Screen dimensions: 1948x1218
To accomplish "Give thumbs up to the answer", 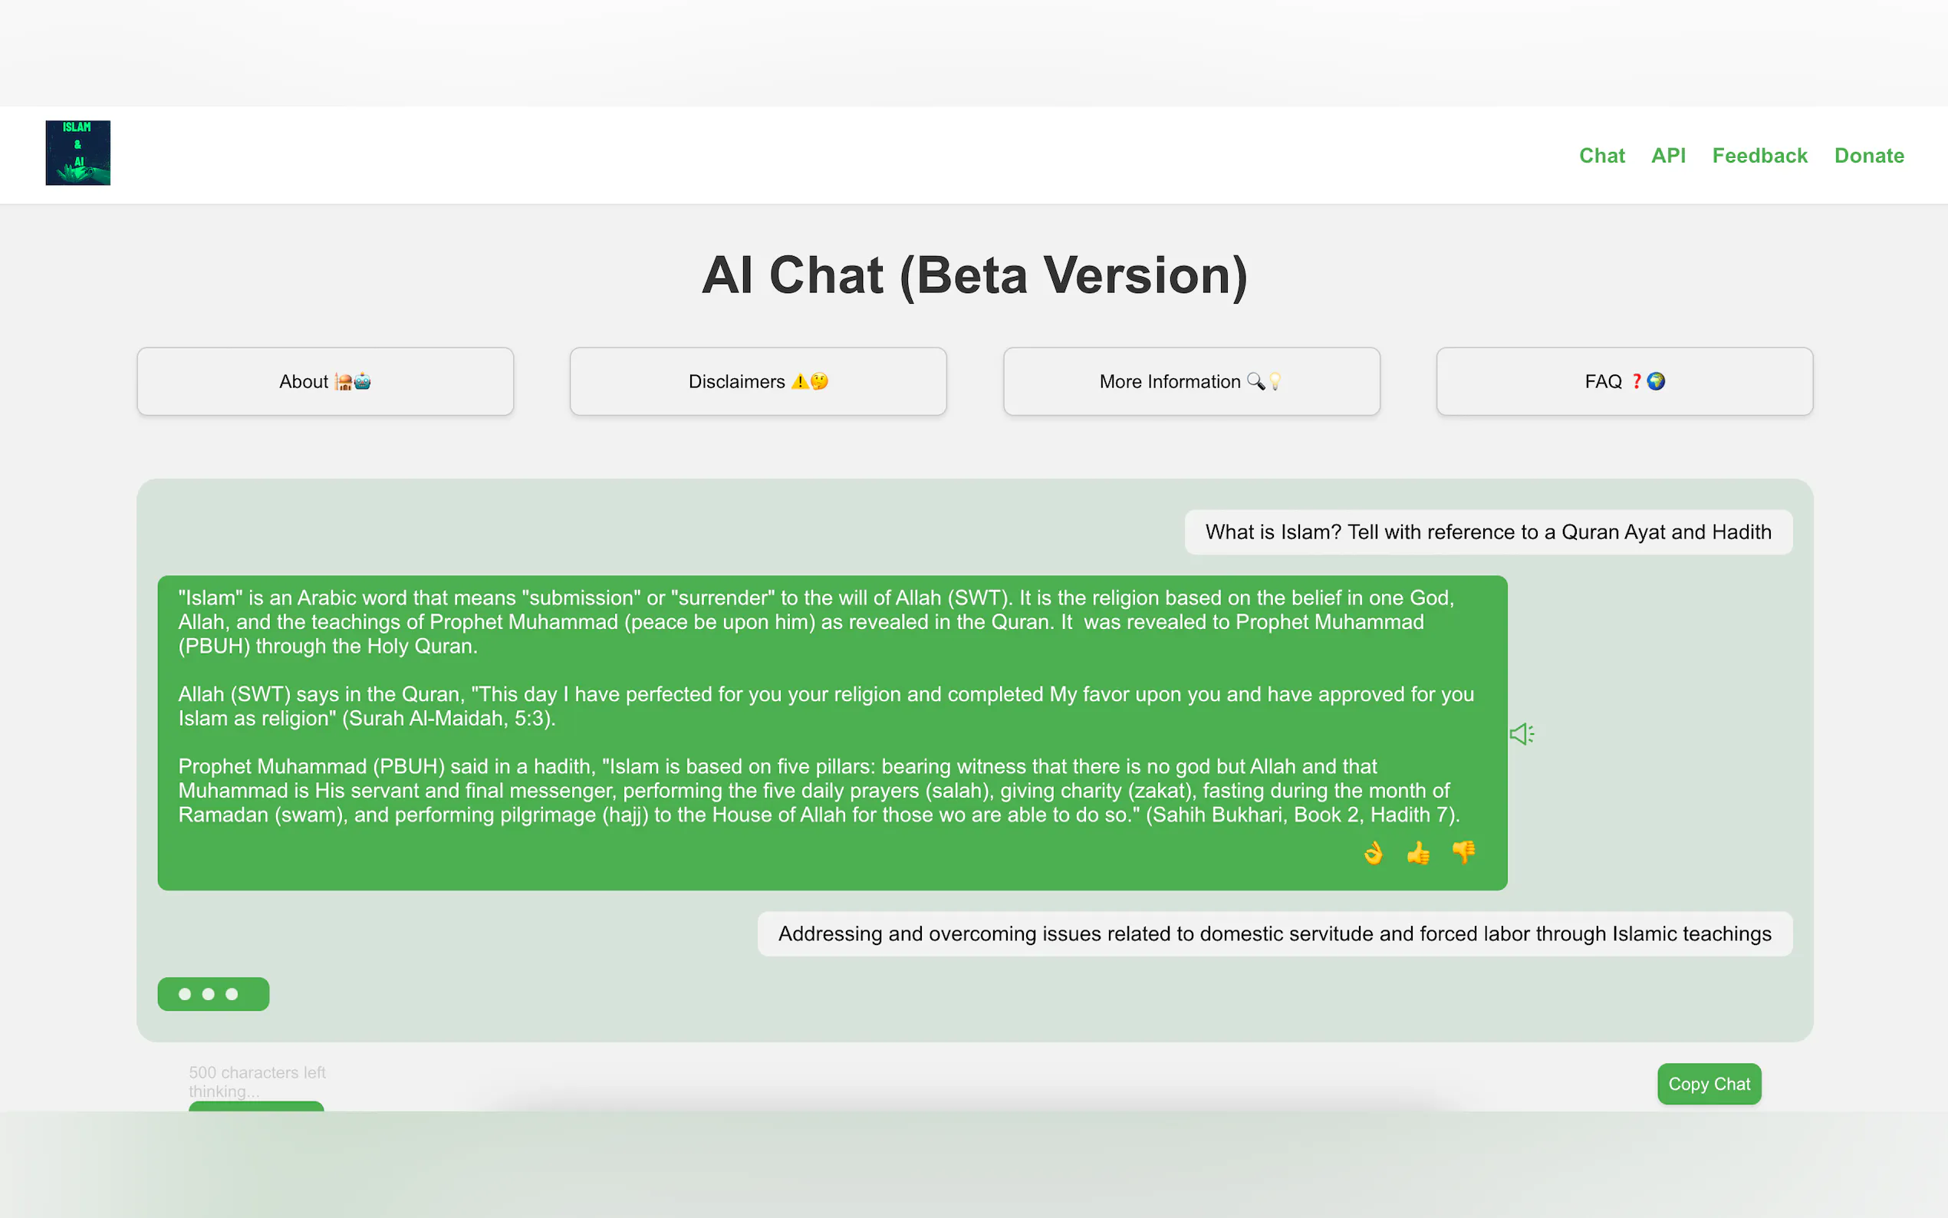I will tap(1418, 852).
